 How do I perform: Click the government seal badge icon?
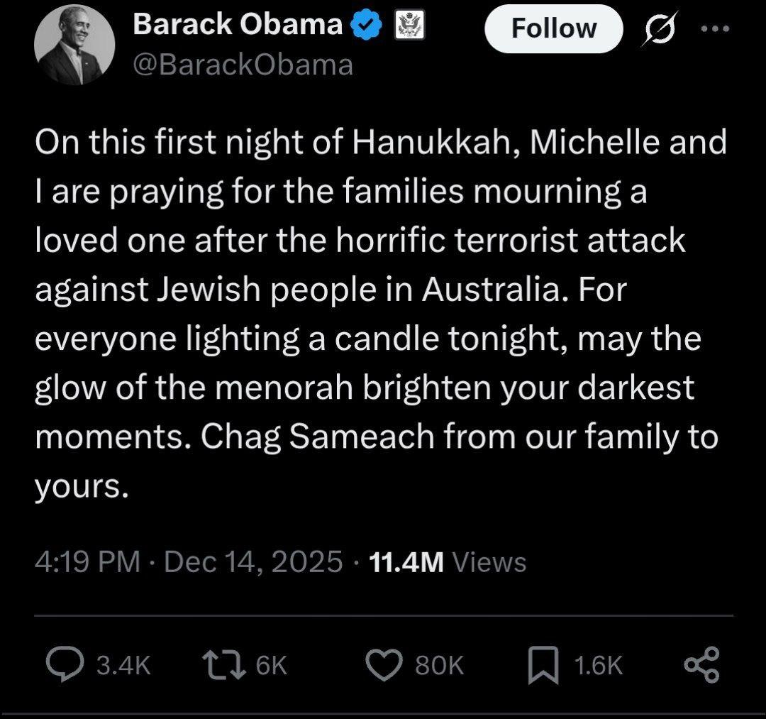[x=409, y=26]
